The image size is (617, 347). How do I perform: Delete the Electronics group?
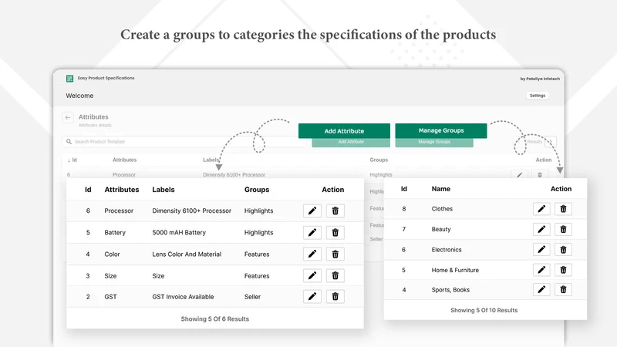pyautogui.click(x=563, y=249)
